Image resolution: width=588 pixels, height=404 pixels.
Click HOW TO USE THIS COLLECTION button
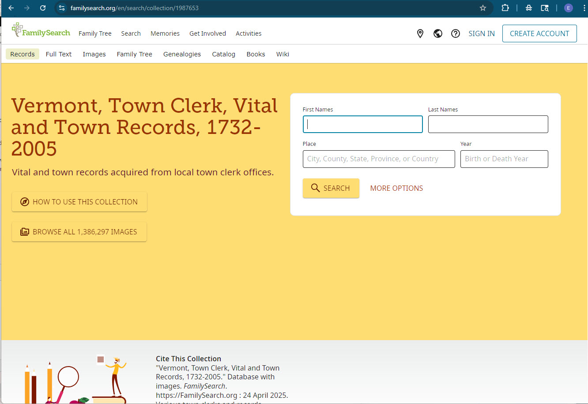click(79, 202)
